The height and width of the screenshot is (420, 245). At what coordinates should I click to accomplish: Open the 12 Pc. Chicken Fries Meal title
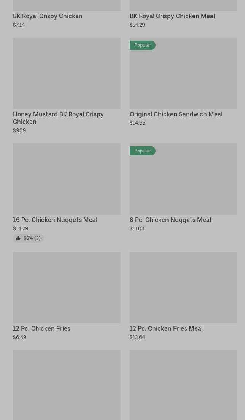point(166,328)
